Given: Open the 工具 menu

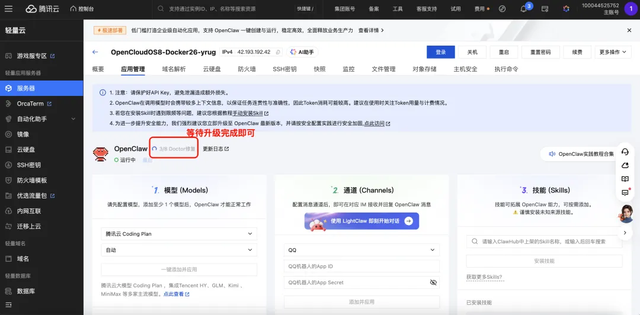Looking at the screenshot, I should click(x=398, y=8).
